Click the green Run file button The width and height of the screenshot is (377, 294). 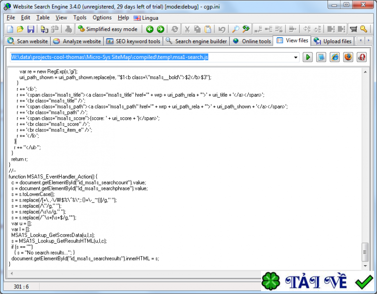pos(308,57)
